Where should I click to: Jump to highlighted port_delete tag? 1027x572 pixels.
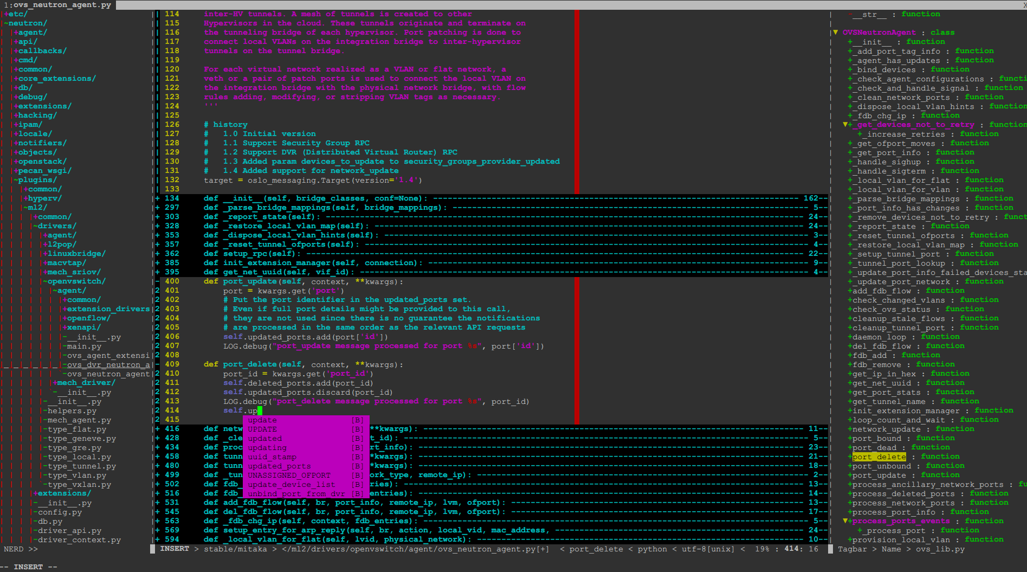[x=879, y=457]
